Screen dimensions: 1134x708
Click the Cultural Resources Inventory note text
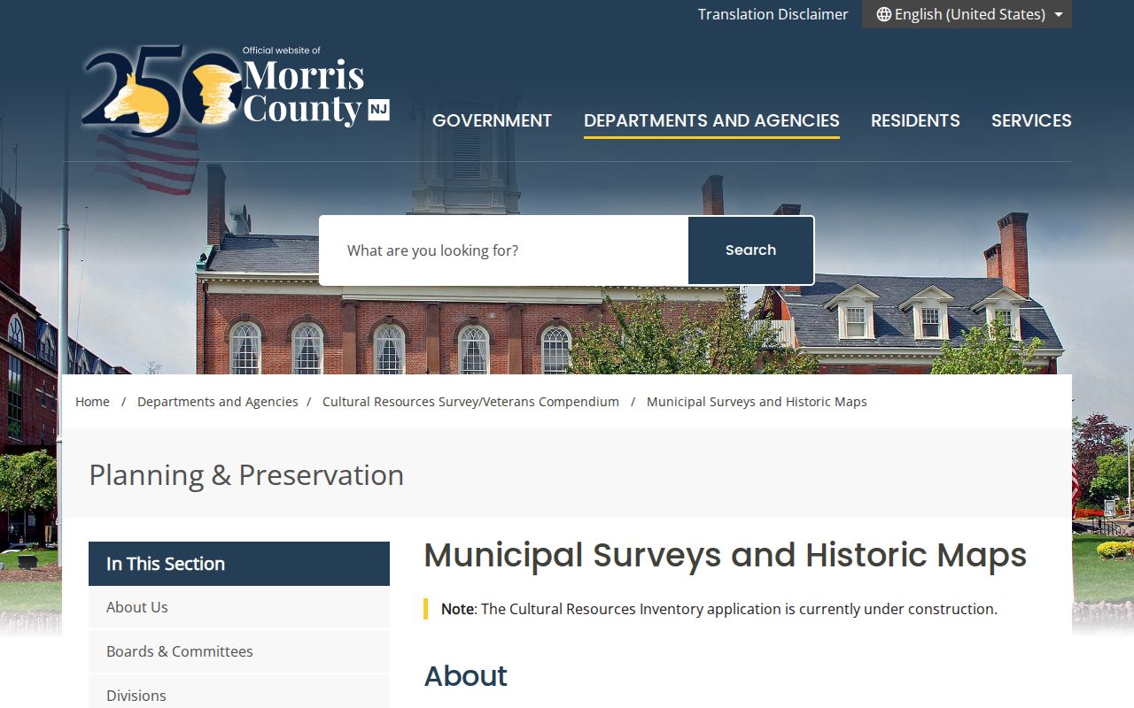719,609
